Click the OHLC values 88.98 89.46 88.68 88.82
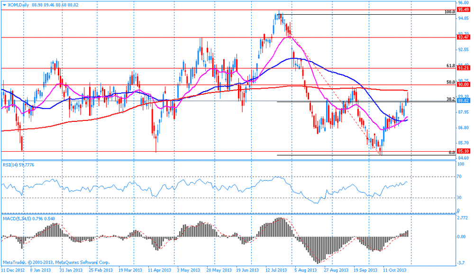 pyautogui.click(x=55, y=5)
